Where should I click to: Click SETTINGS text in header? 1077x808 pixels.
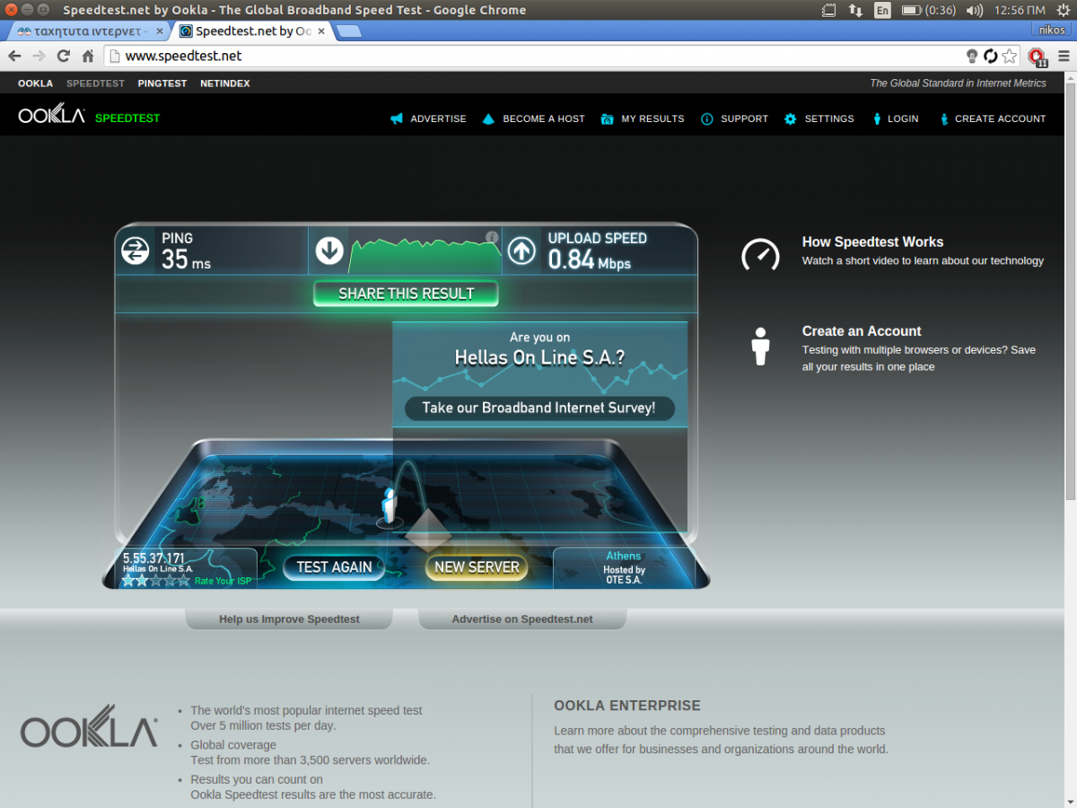pyautogui.click(x=829, y=119)
